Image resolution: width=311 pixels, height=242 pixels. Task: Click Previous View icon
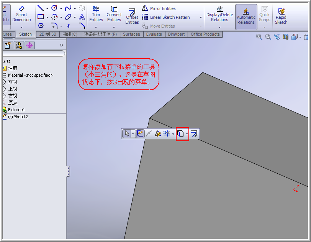coord(277,37)
